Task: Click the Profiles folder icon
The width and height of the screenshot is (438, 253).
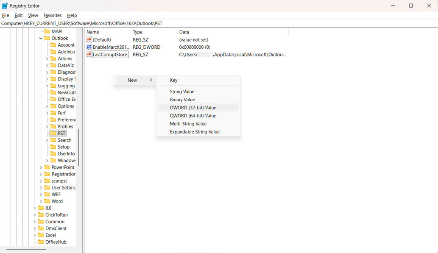Action: click(53, 126)
